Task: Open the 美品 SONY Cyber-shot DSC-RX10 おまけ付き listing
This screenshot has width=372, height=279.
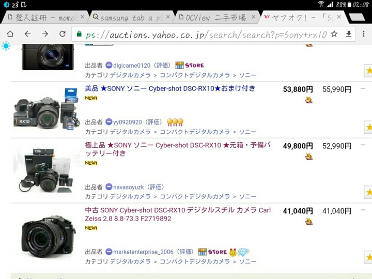Action: (x=170, y=88)
